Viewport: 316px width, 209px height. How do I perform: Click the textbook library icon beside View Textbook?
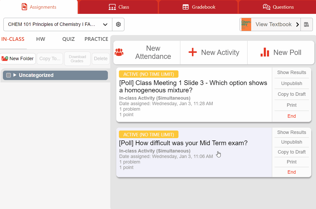click(x=307, y=24)
